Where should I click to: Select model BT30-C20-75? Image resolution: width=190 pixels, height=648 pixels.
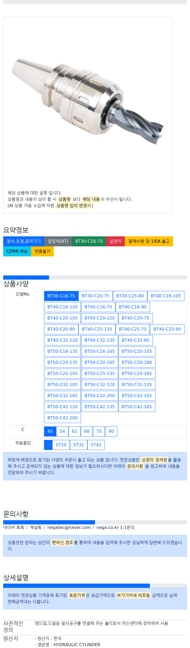96,296
